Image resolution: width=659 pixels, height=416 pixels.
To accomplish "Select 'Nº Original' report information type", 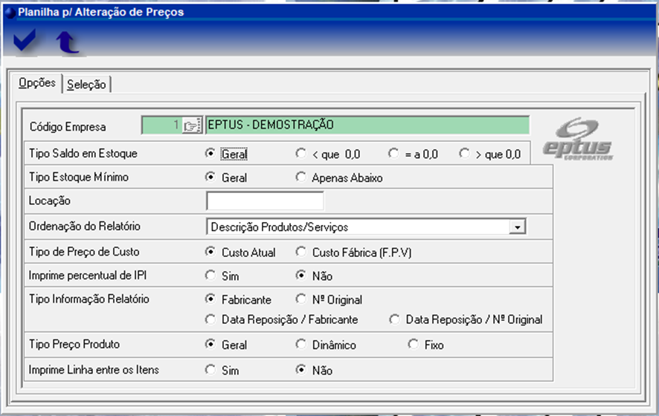I will tap(300, 299).
